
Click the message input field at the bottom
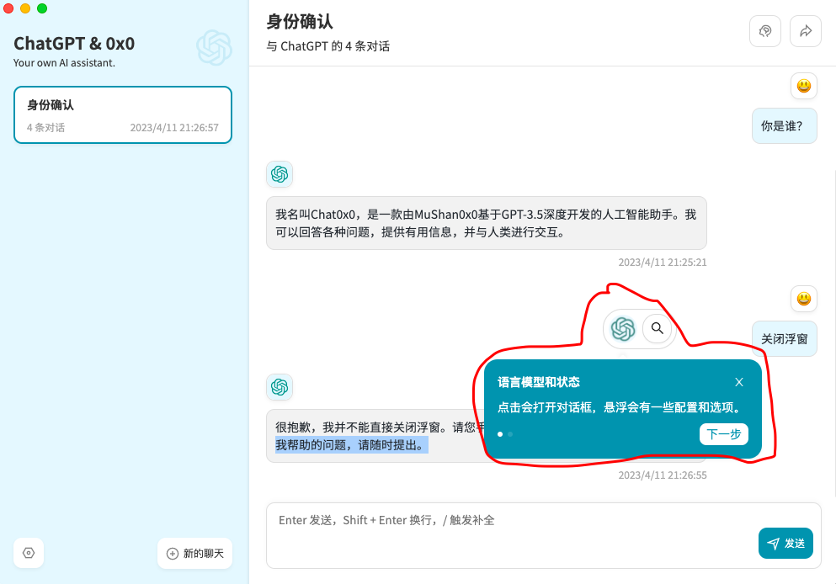pos(505,520)
